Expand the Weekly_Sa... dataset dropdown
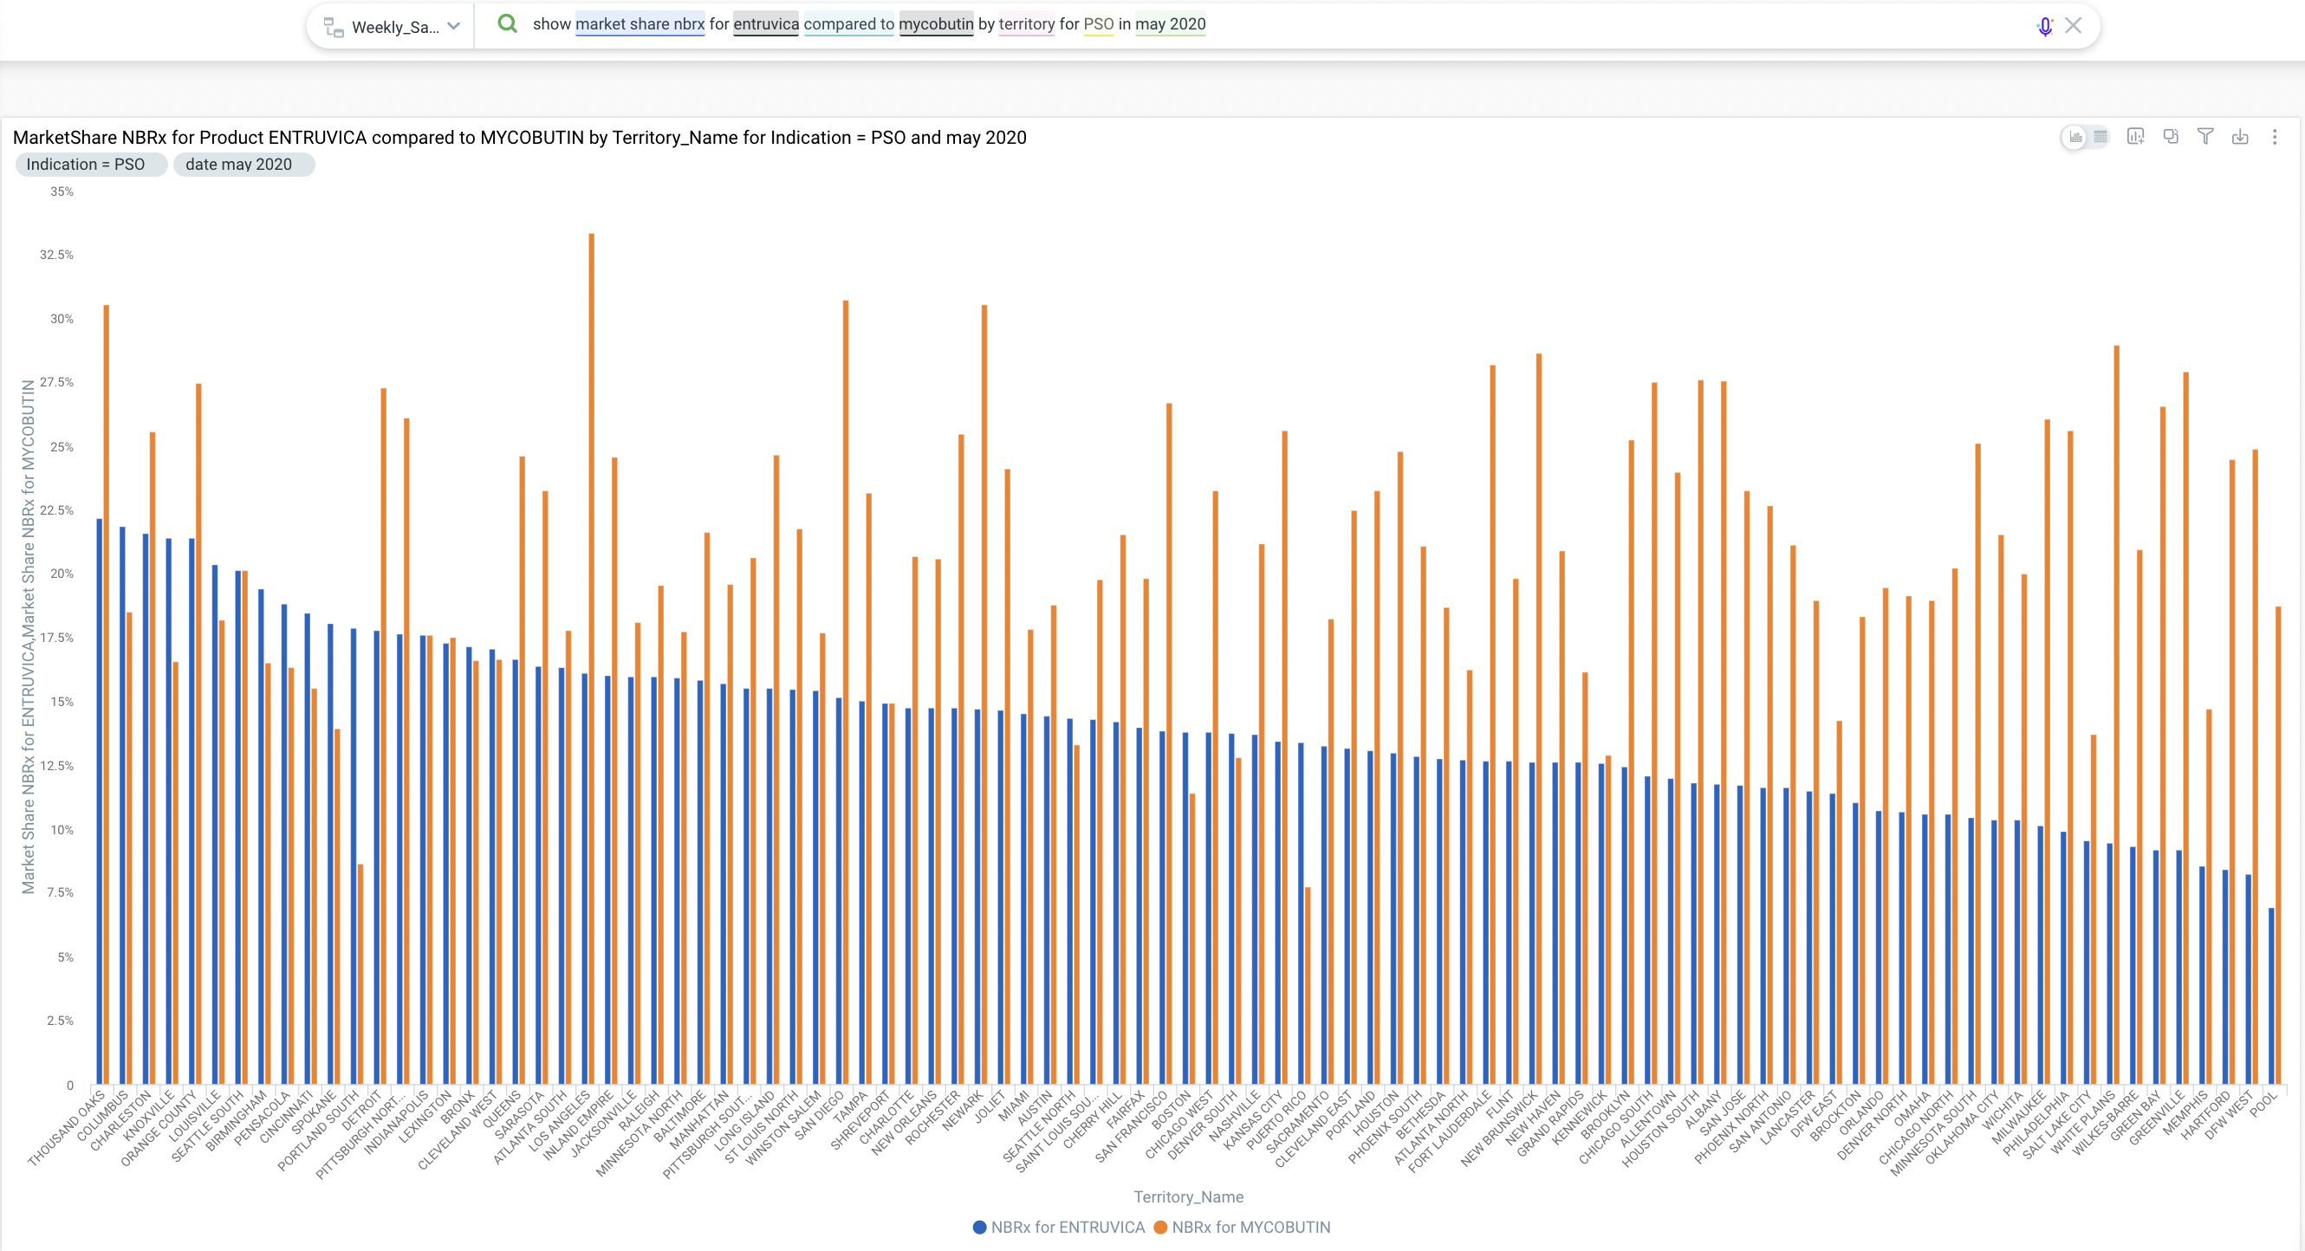Screen dimensions: 2305x1251 point(454,26)
